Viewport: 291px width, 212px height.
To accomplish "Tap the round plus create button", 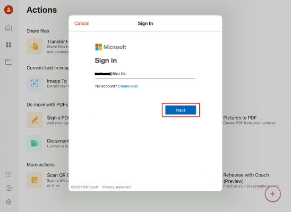I will click(x=272, y=194).
